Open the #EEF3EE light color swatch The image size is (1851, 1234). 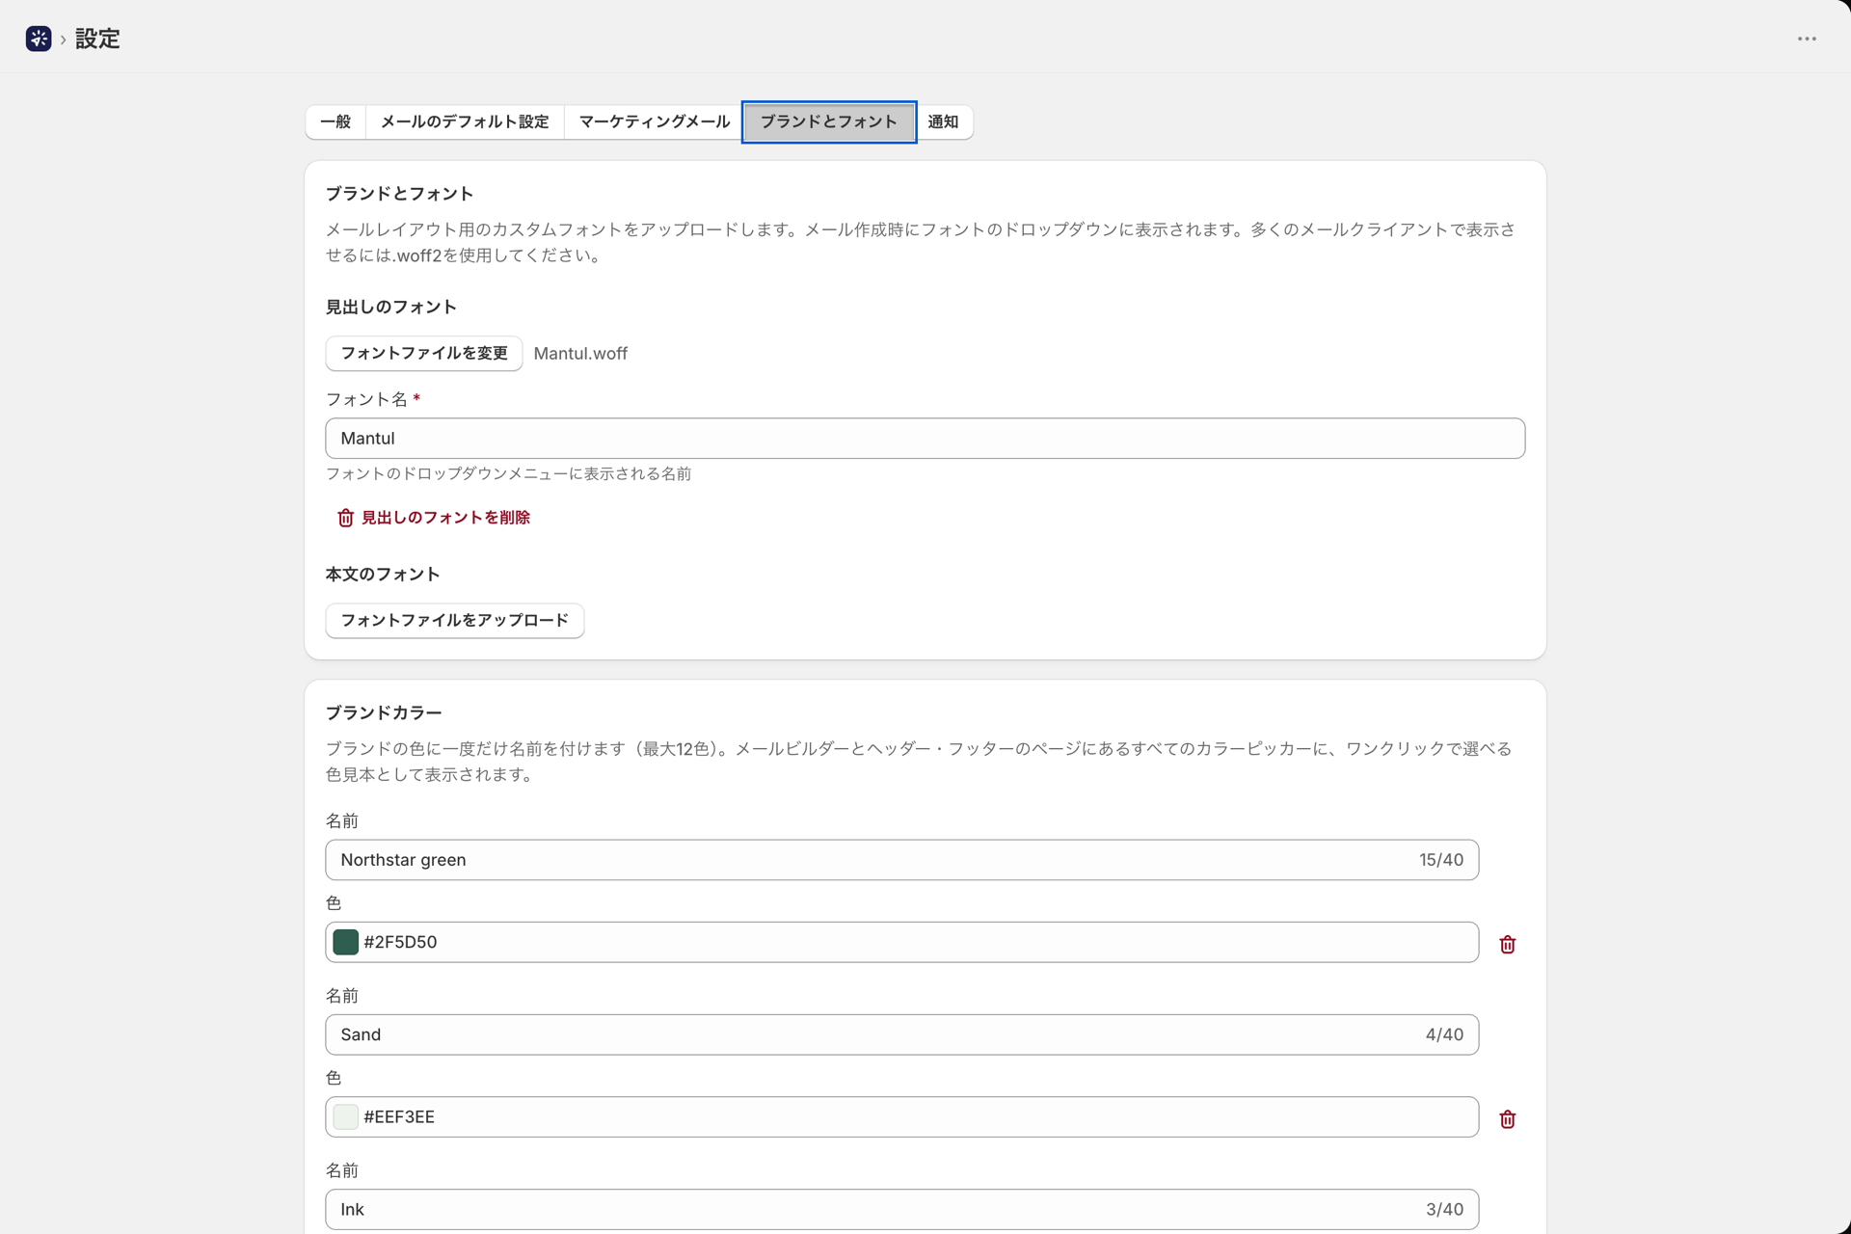346,1116
